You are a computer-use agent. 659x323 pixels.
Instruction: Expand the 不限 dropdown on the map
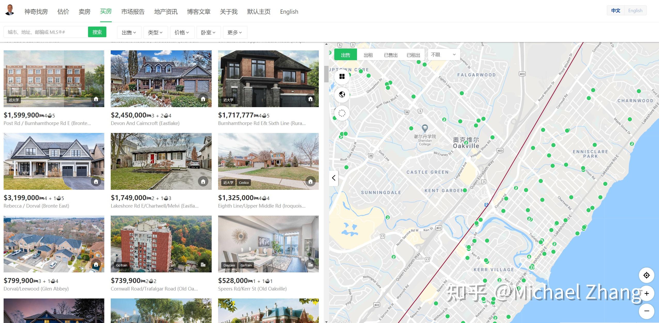click(x=443, y=54)
